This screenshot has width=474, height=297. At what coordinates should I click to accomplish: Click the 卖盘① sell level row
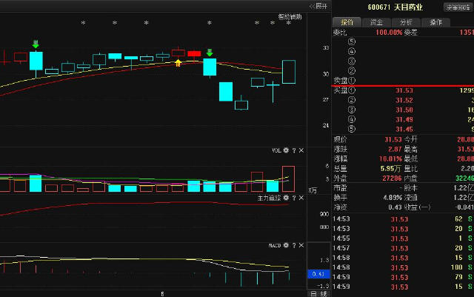coord(403,81)
